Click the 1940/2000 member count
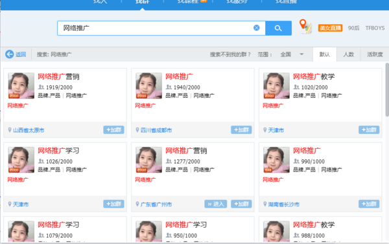 pos(187,87)
